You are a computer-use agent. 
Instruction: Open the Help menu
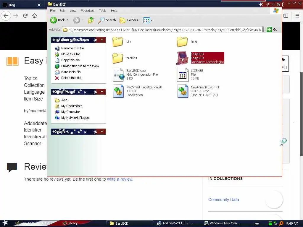tap(114, 11)
